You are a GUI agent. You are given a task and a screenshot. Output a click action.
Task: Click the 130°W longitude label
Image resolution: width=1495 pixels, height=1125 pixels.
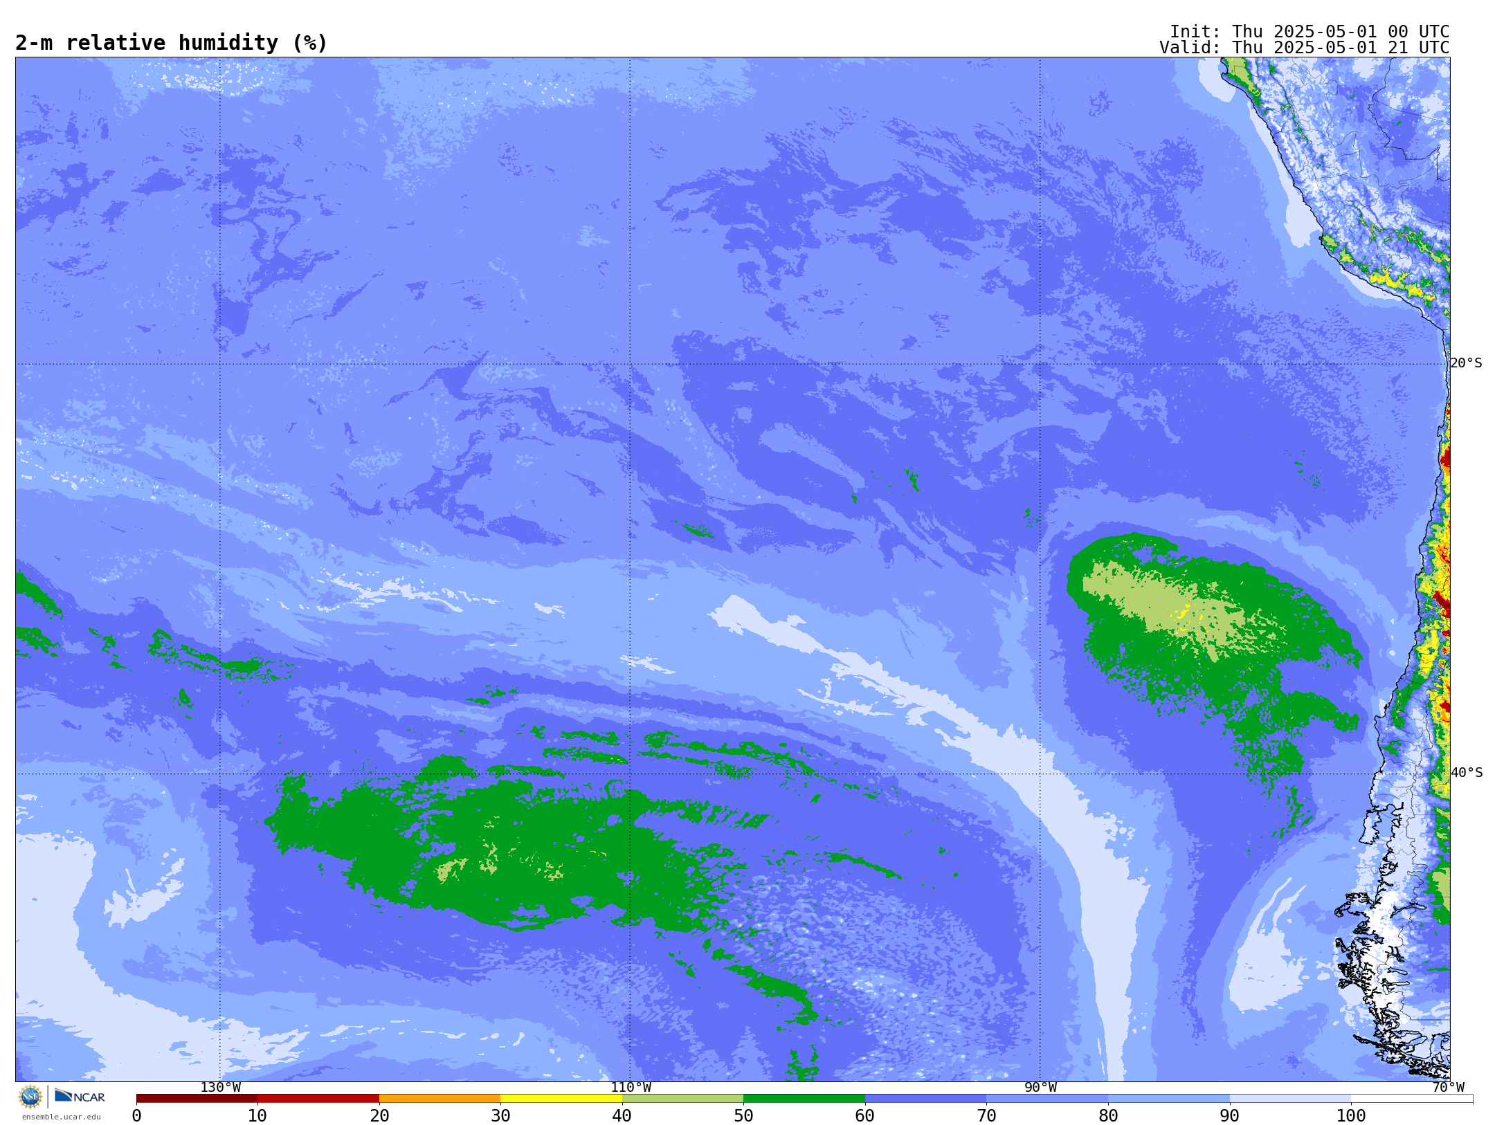pyautogui.click(x=220, y=1088)
